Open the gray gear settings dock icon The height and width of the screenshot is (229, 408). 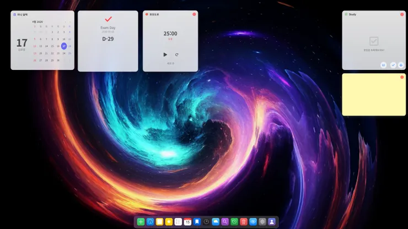click(262, 222)
